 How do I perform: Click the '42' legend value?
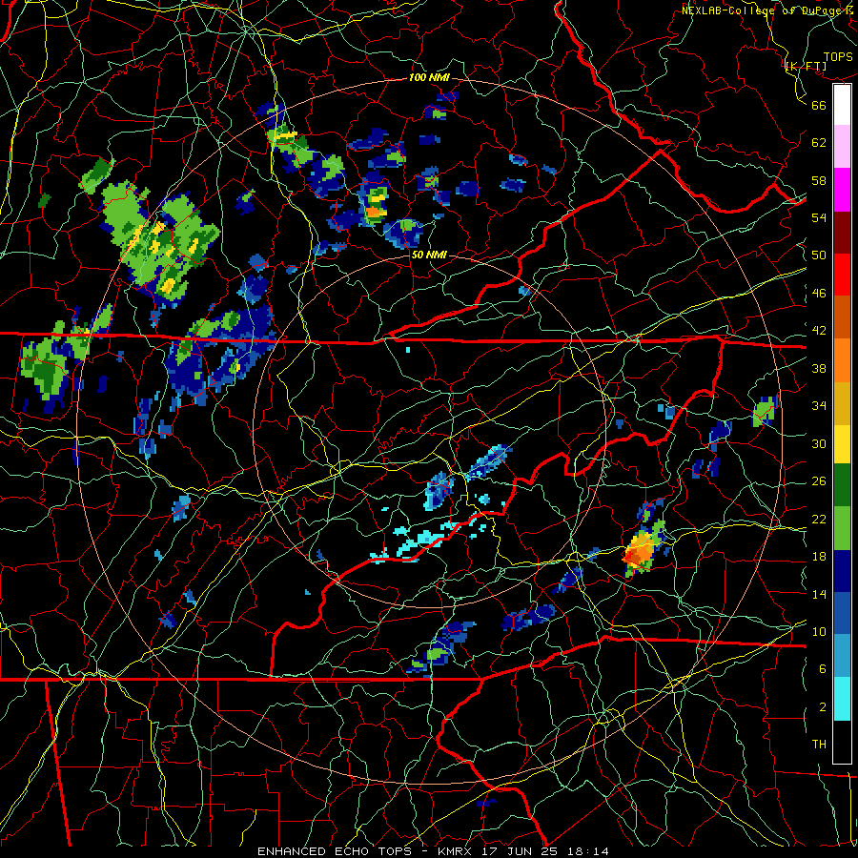coord(819,331)
